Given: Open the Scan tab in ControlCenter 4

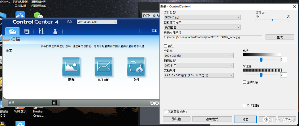Looking at the screenshot, I should pos(12,31).
